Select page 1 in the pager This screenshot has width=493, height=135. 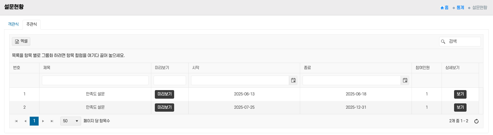click(x=34, y=121)
